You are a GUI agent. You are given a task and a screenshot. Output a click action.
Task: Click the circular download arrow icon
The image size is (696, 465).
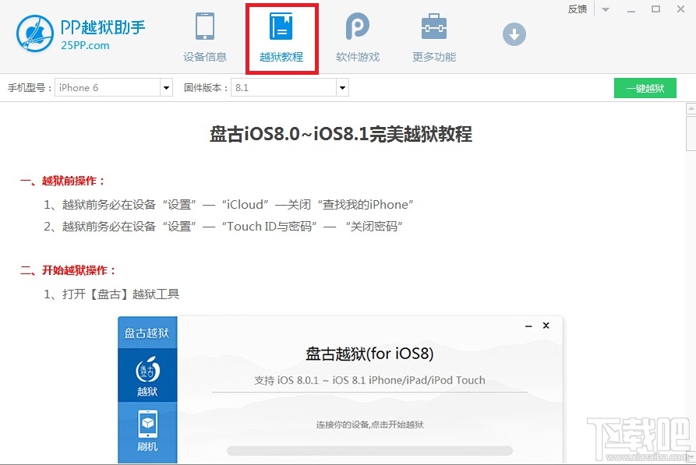514,34
